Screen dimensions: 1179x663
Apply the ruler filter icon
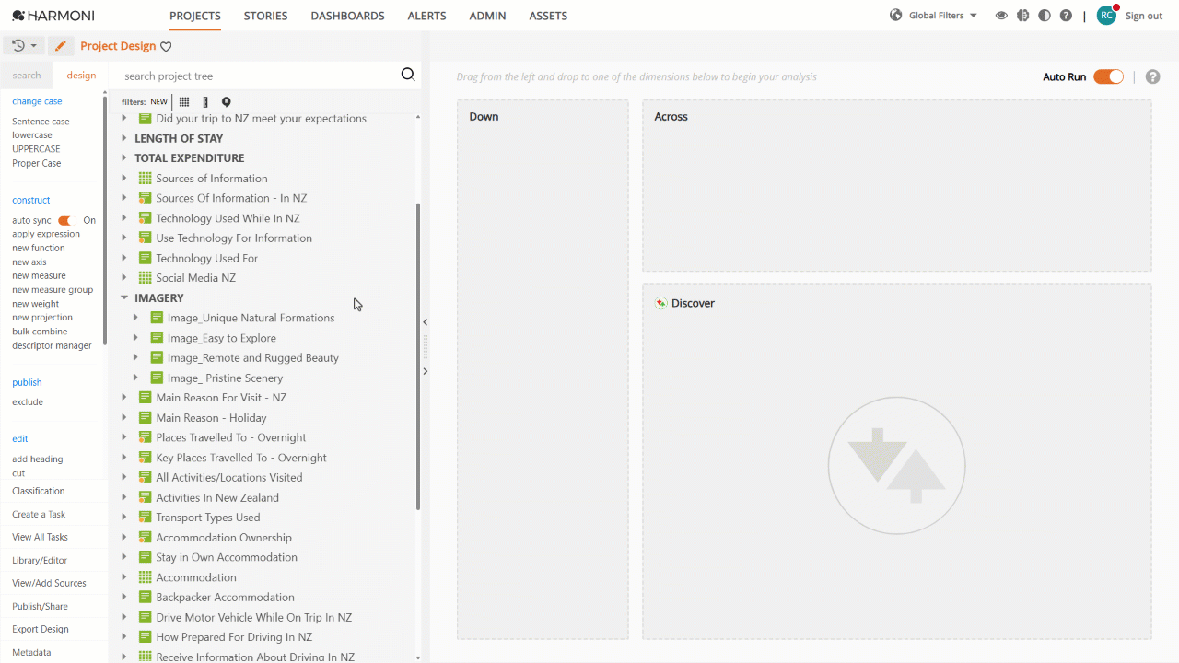click(205, 102)
